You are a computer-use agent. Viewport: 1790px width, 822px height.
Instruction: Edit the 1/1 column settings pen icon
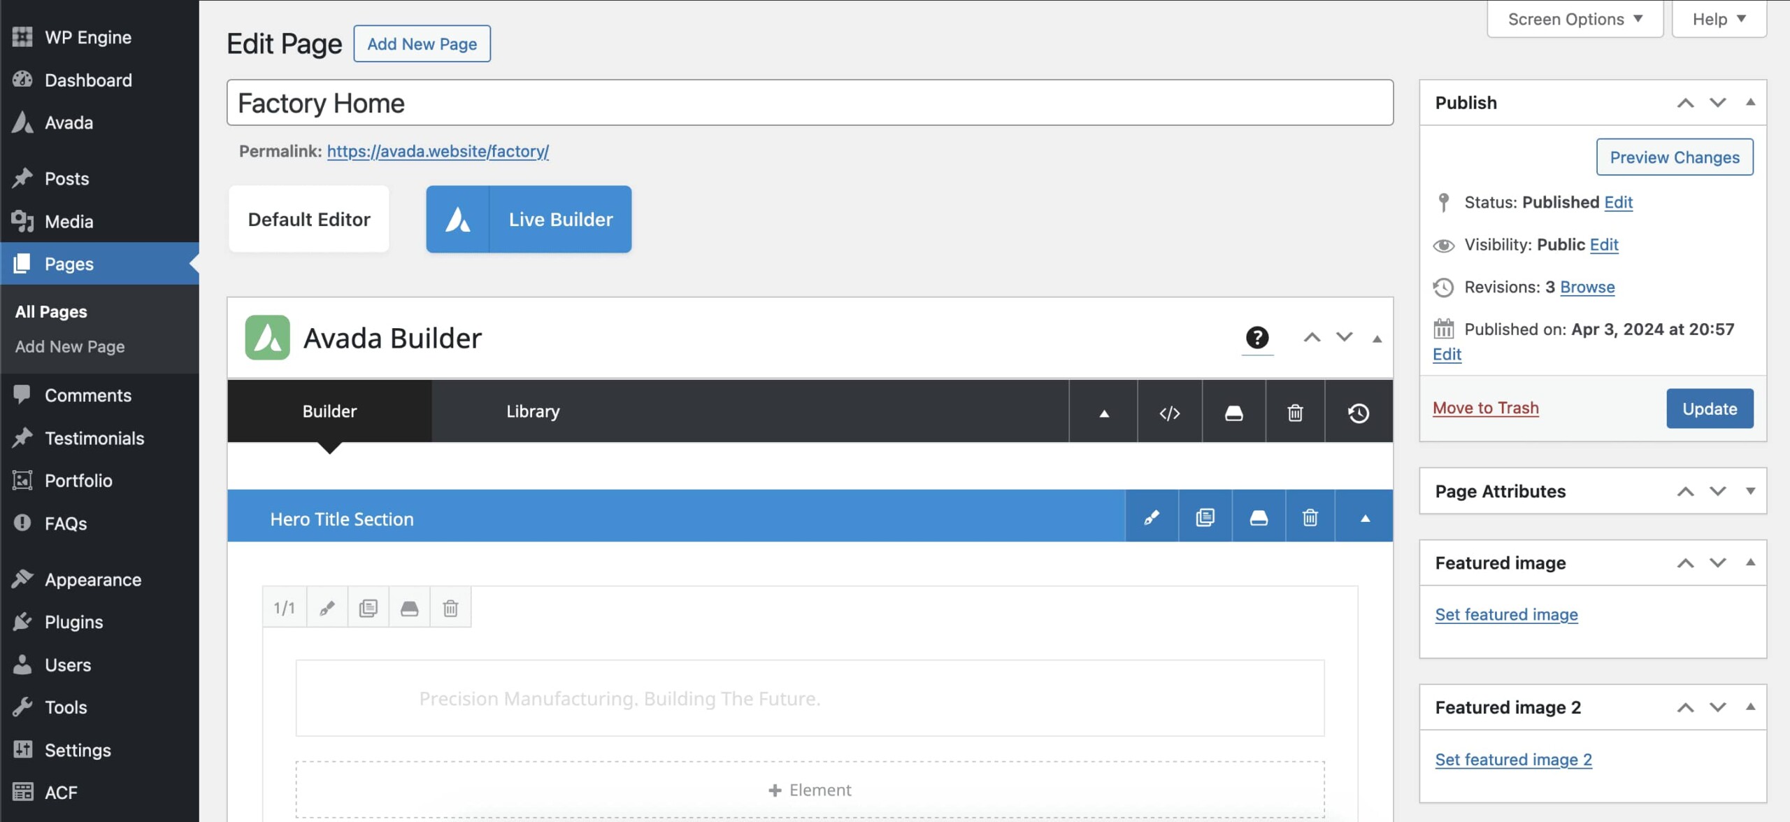coord(327,607)
